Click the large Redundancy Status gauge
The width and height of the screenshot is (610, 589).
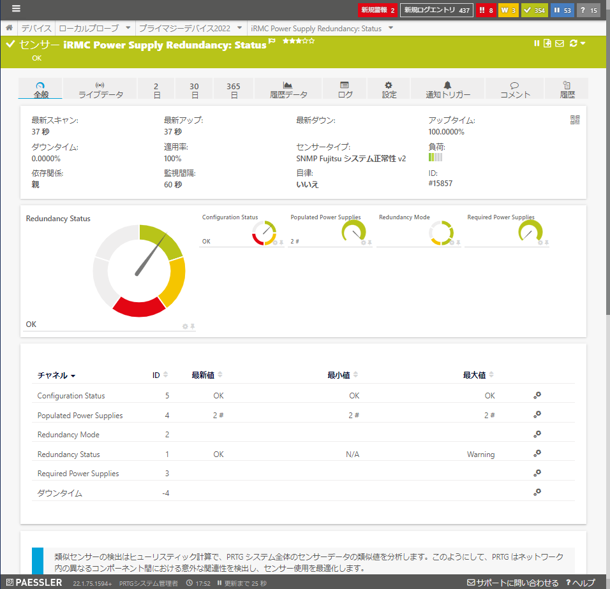point(139,271)
